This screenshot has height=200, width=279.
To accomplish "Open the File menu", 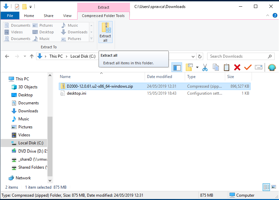I will point(10,16).
